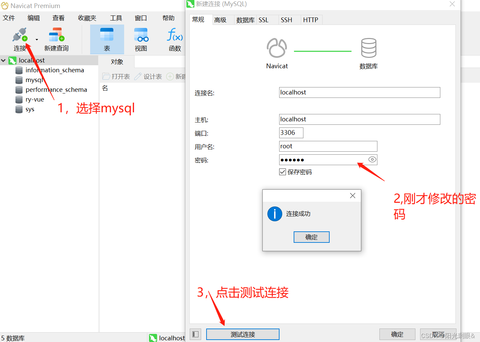This screenshot has height=342, width=480.
Task: Open the 编辑 menu
Action: [x=34, y=18]
